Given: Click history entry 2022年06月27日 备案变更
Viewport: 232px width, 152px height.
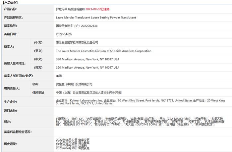Looking at the screenshot, I should pyautogui.click(x=73, y=139).
